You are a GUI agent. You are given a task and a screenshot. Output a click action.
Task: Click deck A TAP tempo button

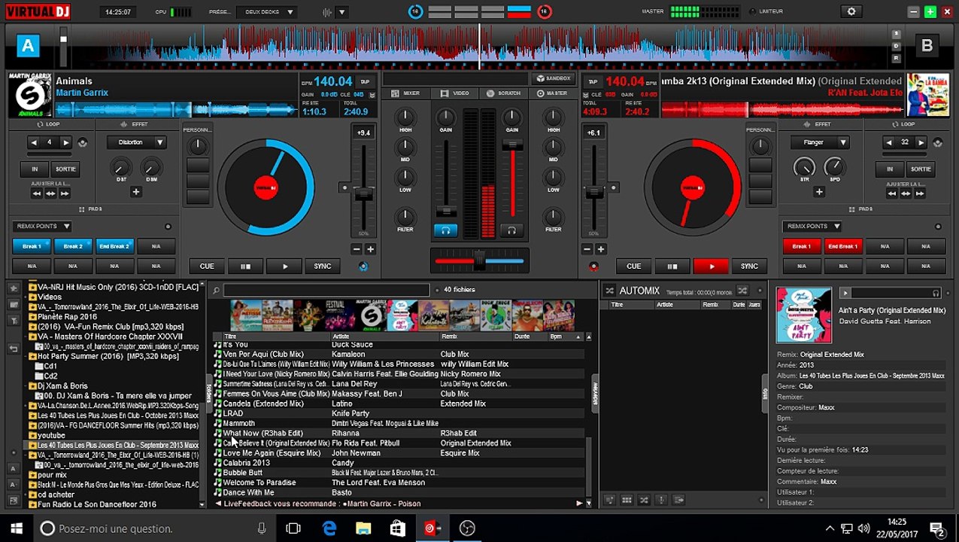(x=365, y=81)
